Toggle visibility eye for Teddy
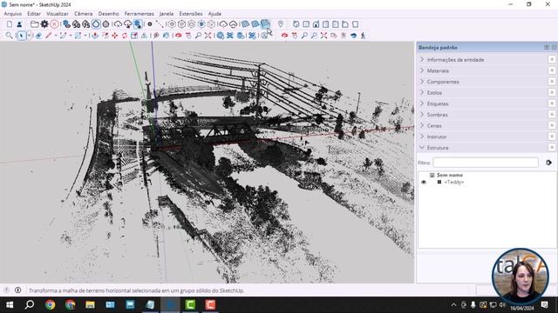This screenshot has height=313, width=558. pyautogui.click(x=424, y=183)
